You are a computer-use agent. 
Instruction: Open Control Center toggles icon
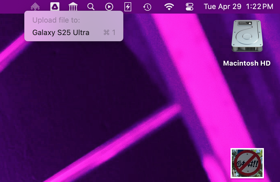click(x=189, y=7)
